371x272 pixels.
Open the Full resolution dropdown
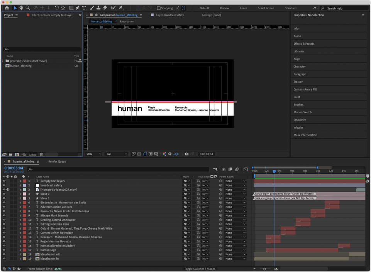pos(117,154)
